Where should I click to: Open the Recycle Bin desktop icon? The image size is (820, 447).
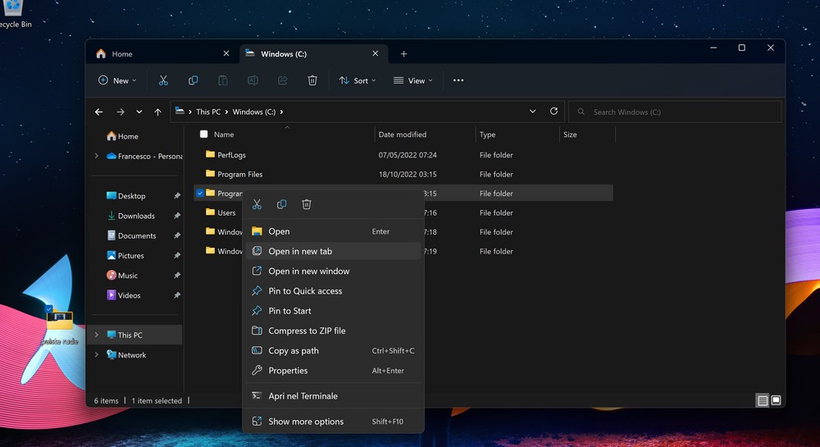click(13, 13)
